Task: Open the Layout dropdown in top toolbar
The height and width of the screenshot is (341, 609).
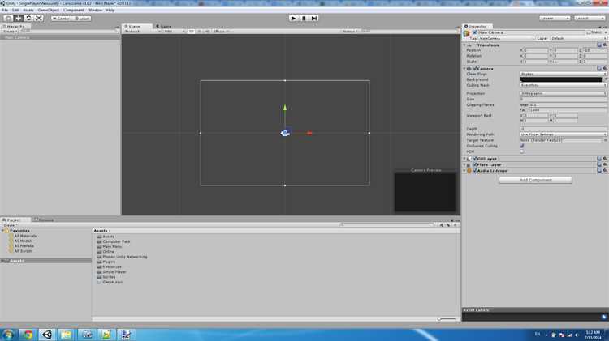Action: 590,18
